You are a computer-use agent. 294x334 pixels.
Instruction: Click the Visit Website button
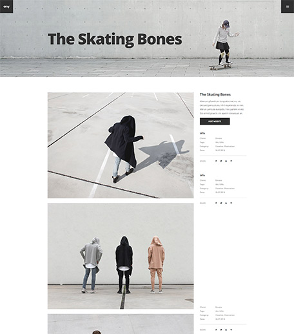[x=215, y=121]
